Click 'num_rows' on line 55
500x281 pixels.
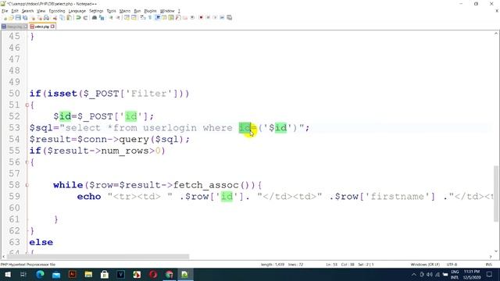point(125,151)
